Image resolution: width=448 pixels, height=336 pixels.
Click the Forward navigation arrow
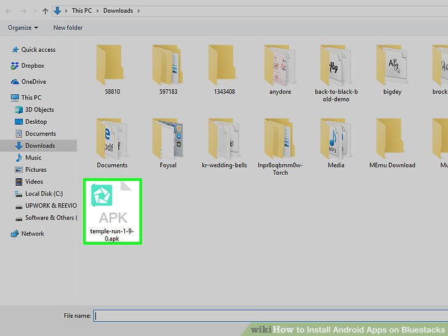[x=23, y=11]
